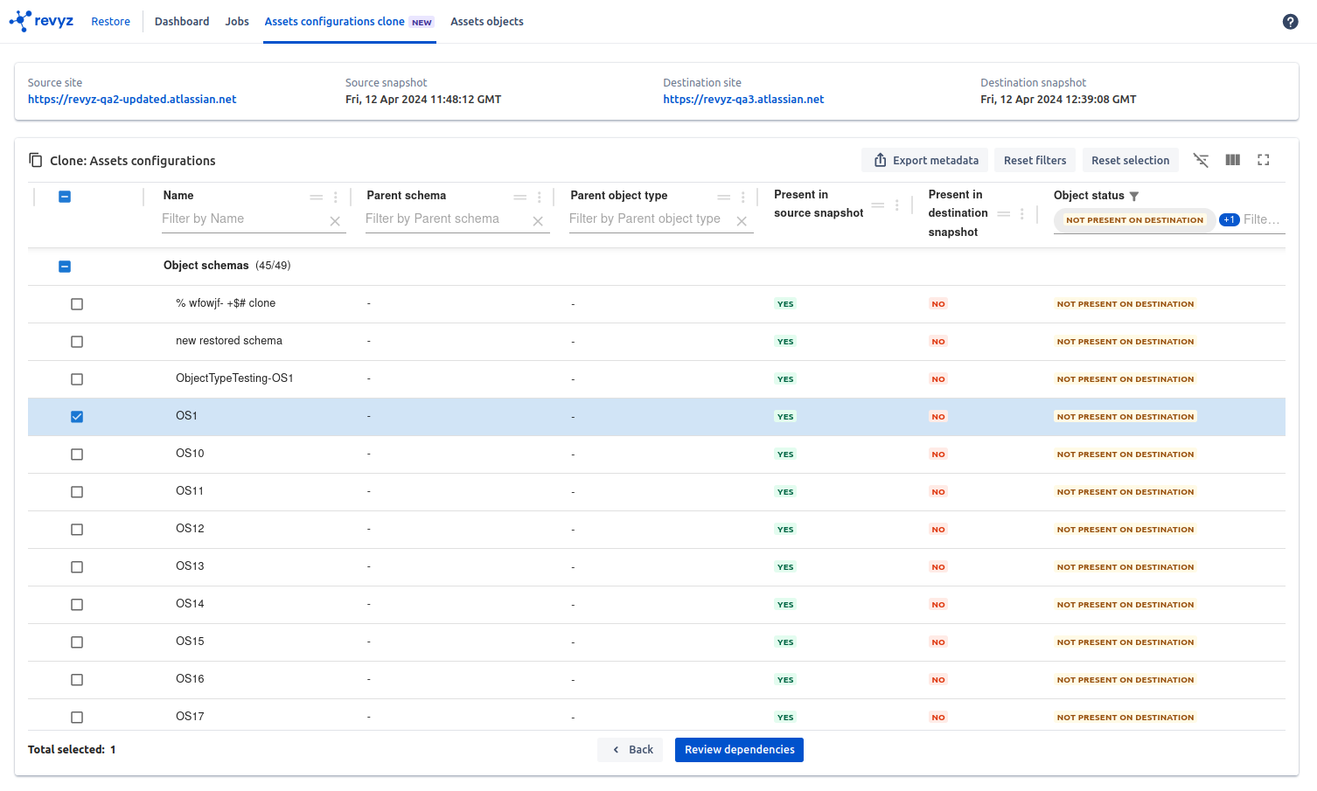Click the clone icon beside Clone: Assets configurations
Image resolution: width=1317 pixels, height=791 pixels.
pos(36,160)
